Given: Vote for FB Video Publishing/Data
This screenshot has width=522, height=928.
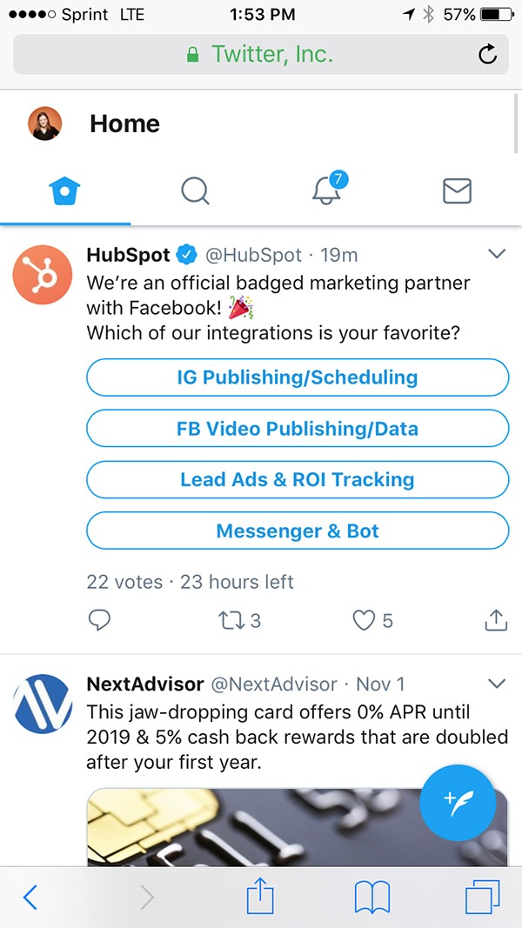Looking at the screenshot, I should click(x=298, y=429).
